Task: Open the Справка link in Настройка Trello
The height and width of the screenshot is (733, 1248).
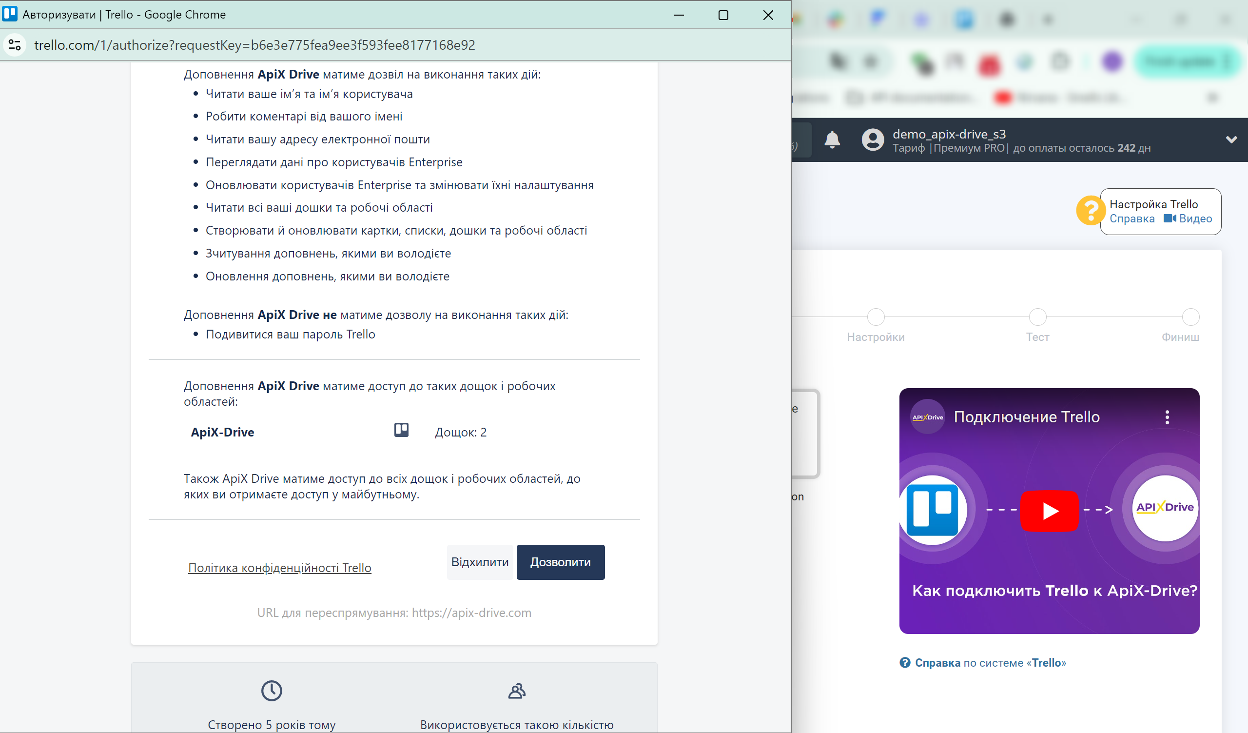Action: [x=1132, y=218]
